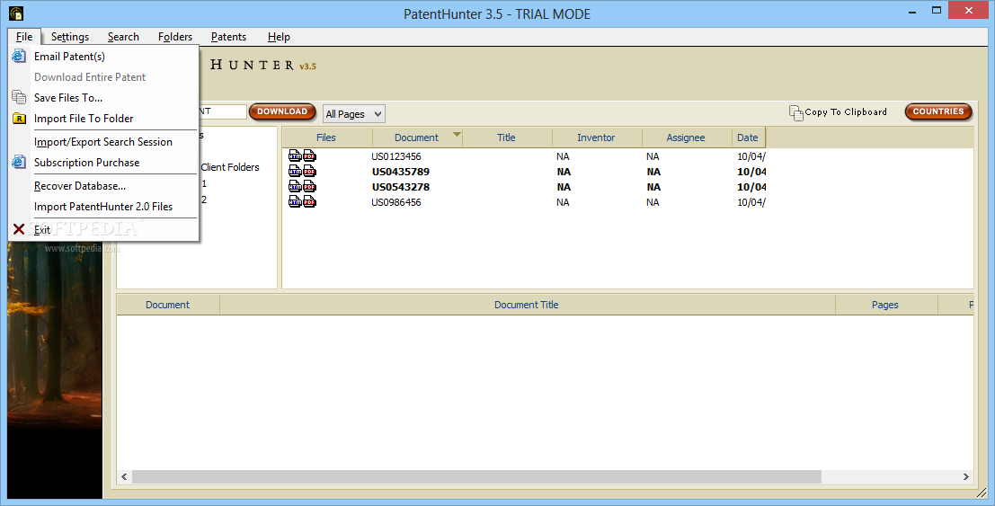Click the forest thumbnail image on left

tap(55, 369)
